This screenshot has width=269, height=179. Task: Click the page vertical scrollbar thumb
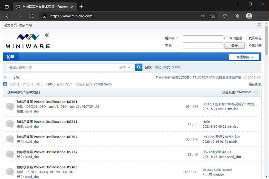(x=266, y=40)
